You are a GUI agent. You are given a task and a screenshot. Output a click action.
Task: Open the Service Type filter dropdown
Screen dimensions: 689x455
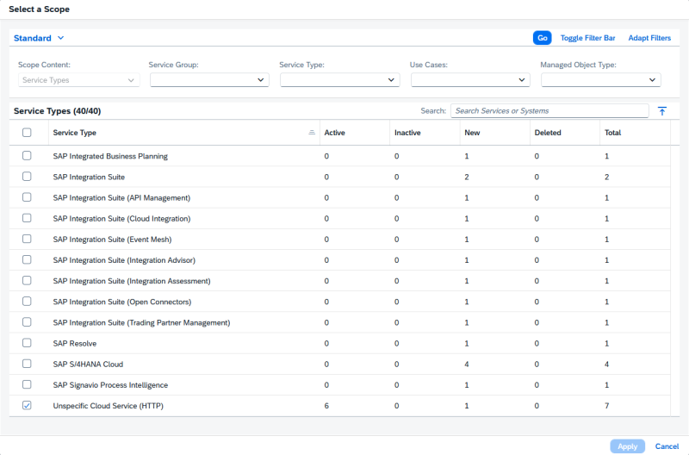(x=340, y=80)
